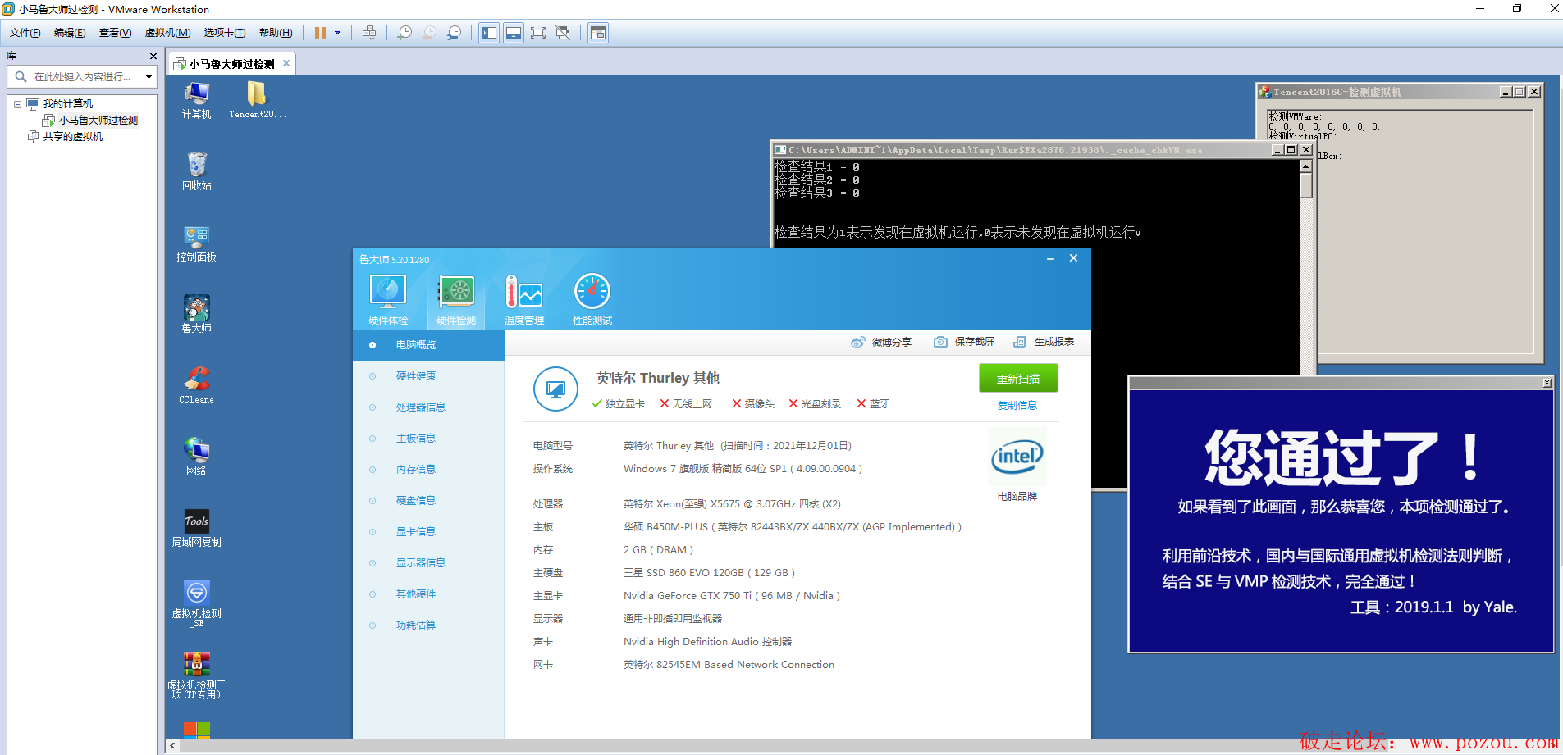Open the 虚拟机(M) menu

coord(167,33)
